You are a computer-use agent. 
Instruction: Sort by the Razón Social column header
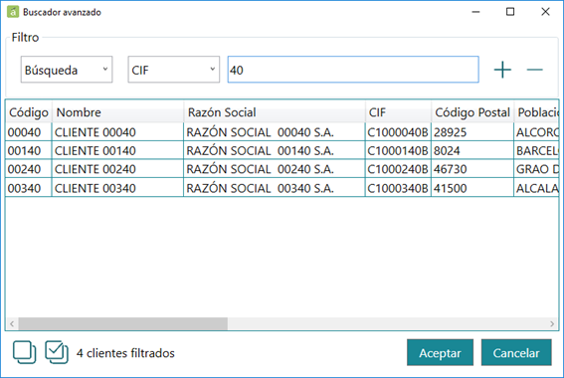275,112
